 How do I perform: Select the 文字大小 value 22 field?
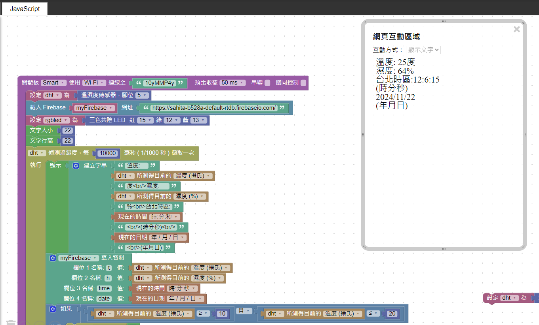click(x=68, y=130)
